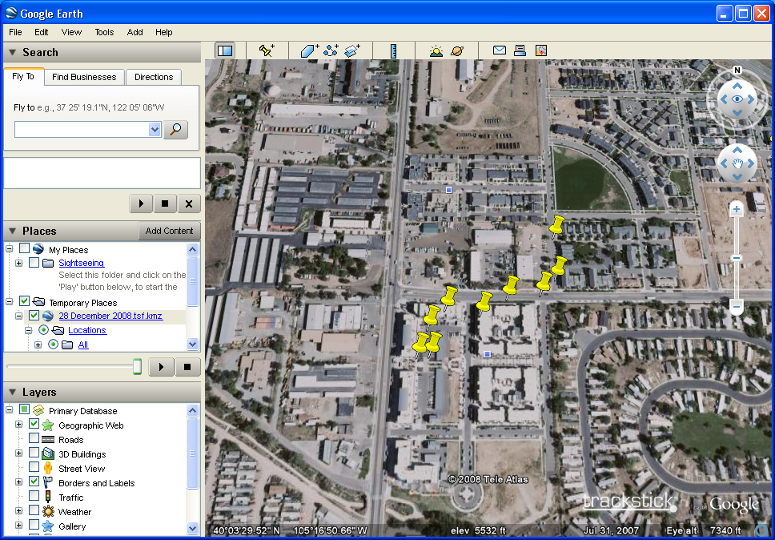
Task: Show sunlight across the landscape
Action: click(x=436, y=50)
